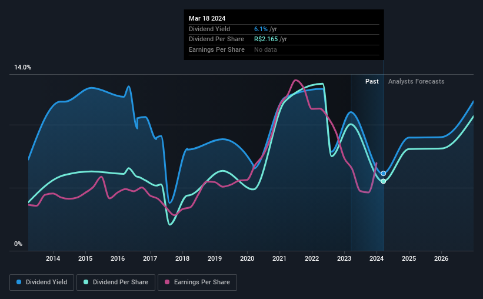Click the Earnings Per Share tooltip row label
Viewport: 483px width, 299px height.
click(216, 49)
